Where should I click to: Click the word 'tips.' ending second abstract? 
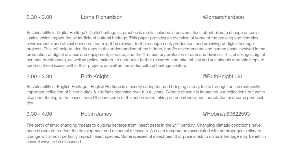[x=31, y=103]
